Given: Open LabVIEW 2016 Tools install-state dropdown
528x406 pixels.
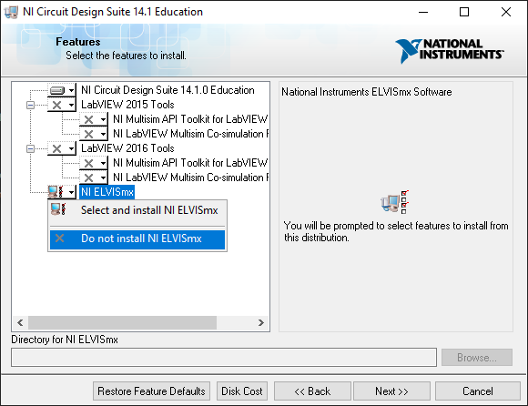Looking at the screenshot, I should (62, 148).
